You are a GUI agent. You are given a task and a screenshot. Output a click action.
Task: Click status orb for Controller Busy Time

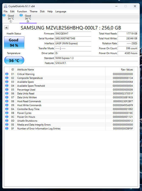7,109
